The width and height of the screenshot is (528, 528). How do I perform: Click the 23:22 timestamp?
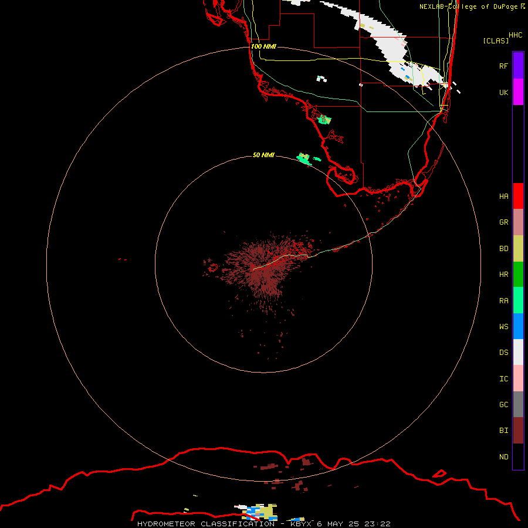[x=378, y=524]
